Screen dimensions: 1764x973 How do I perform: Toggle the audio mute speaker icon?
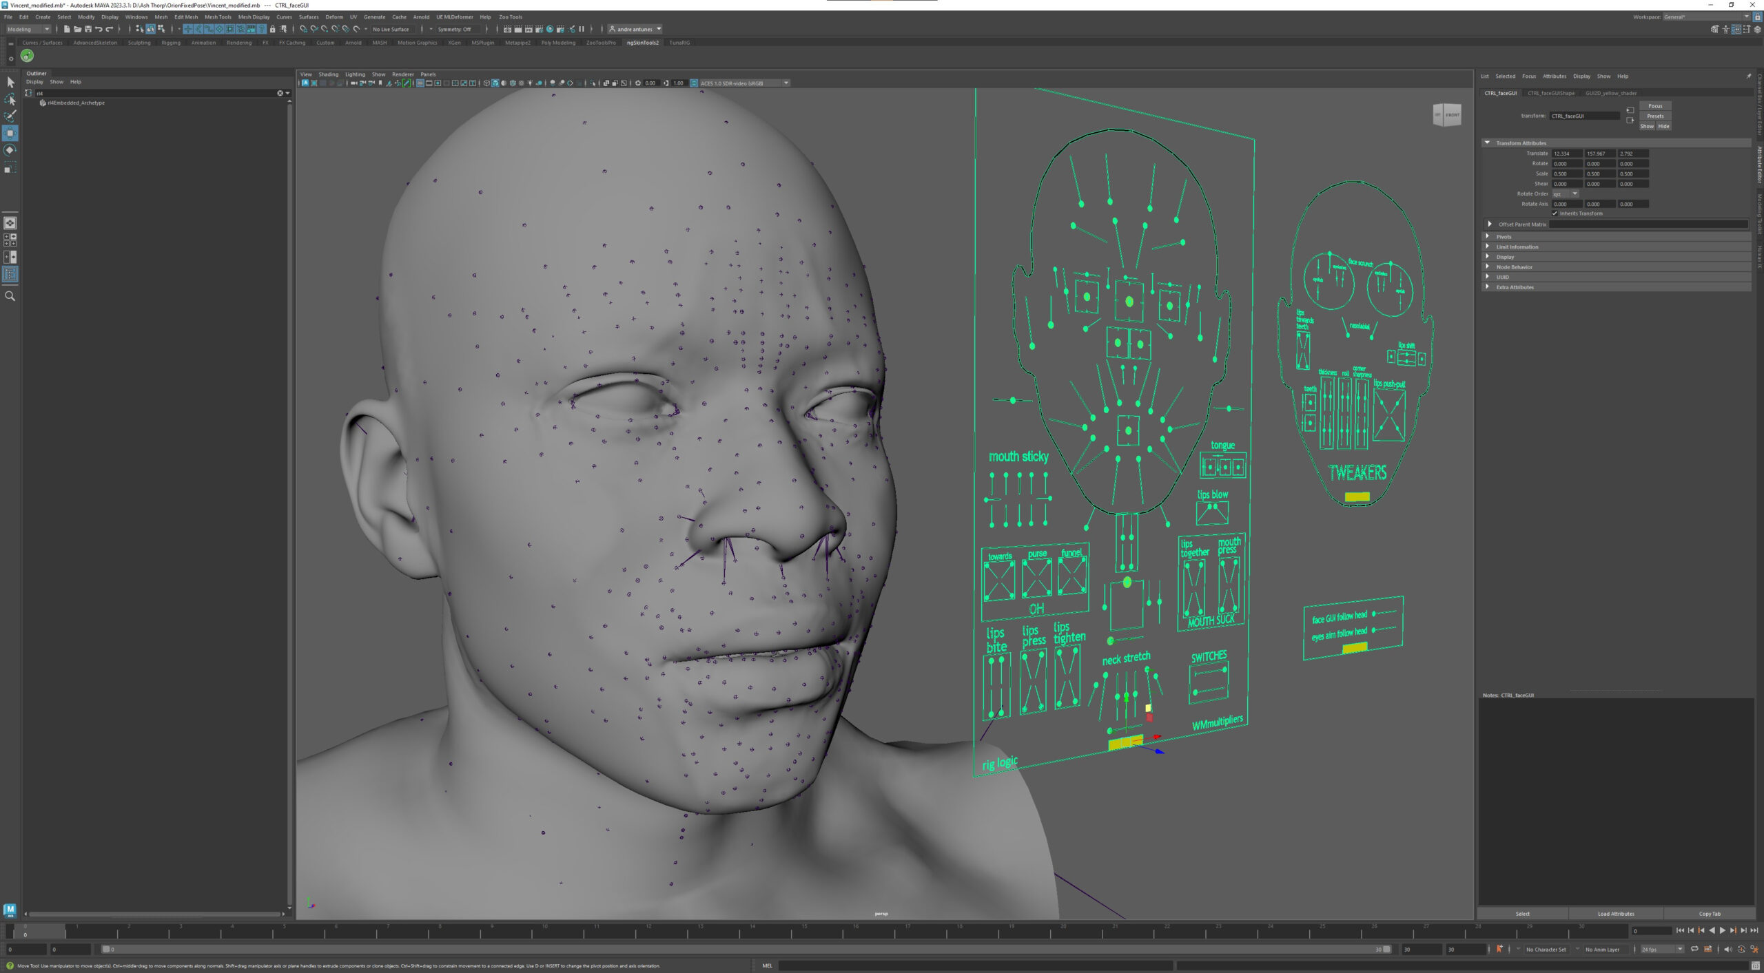(1727, 950)
